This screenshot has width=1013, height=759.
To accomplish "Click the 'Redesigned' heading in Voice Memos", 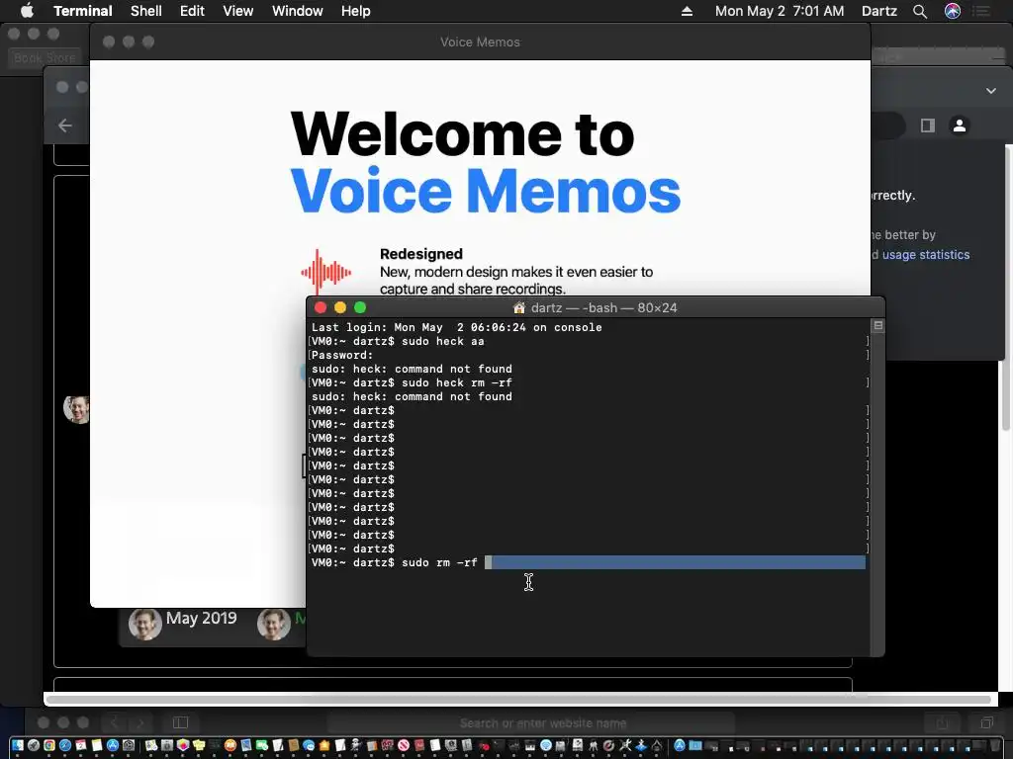I will pyautogui.click(x=421, y=254).
